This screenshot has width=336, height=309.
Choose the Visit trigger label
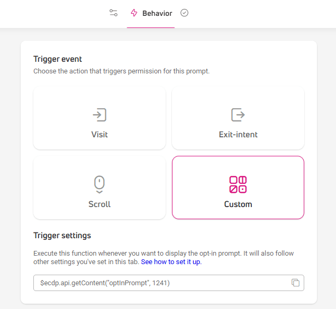[99, 135]
